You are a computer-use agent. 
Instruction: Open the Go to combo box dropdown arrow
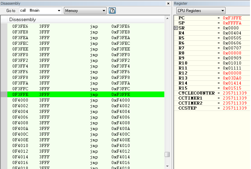(59, 11)
